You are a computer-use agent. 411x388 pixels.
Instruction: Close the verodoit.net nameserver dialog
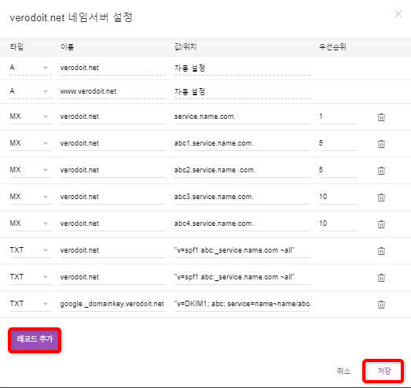click(x=398, y=14)
